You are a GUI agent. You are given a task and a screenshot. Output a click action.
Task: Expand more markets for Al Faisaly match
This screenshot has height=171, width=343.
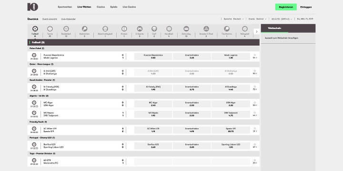coord(255,89)
